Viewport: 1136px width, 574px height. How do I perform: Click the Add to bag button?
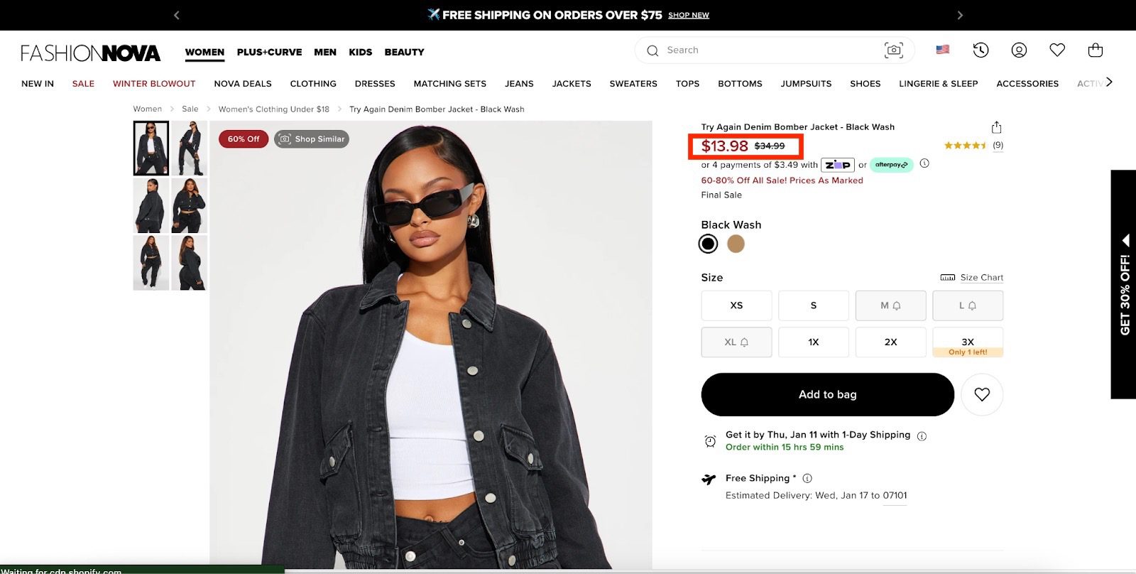pos(827,394)
